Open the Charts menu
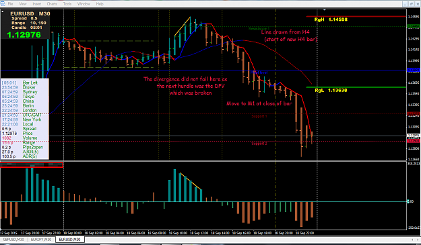This screenshot has height=245, width=421. coord(52,4)
